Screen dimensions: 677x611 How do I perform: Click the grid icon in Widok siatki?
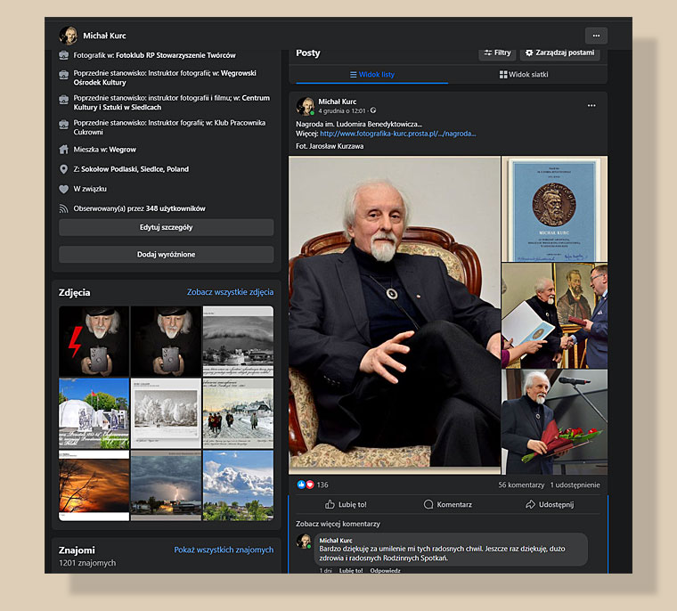[503, 75]
